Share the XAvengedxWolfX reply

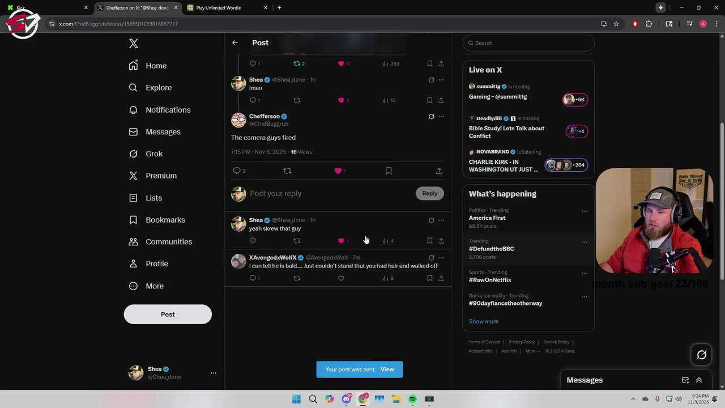(441, 278)
